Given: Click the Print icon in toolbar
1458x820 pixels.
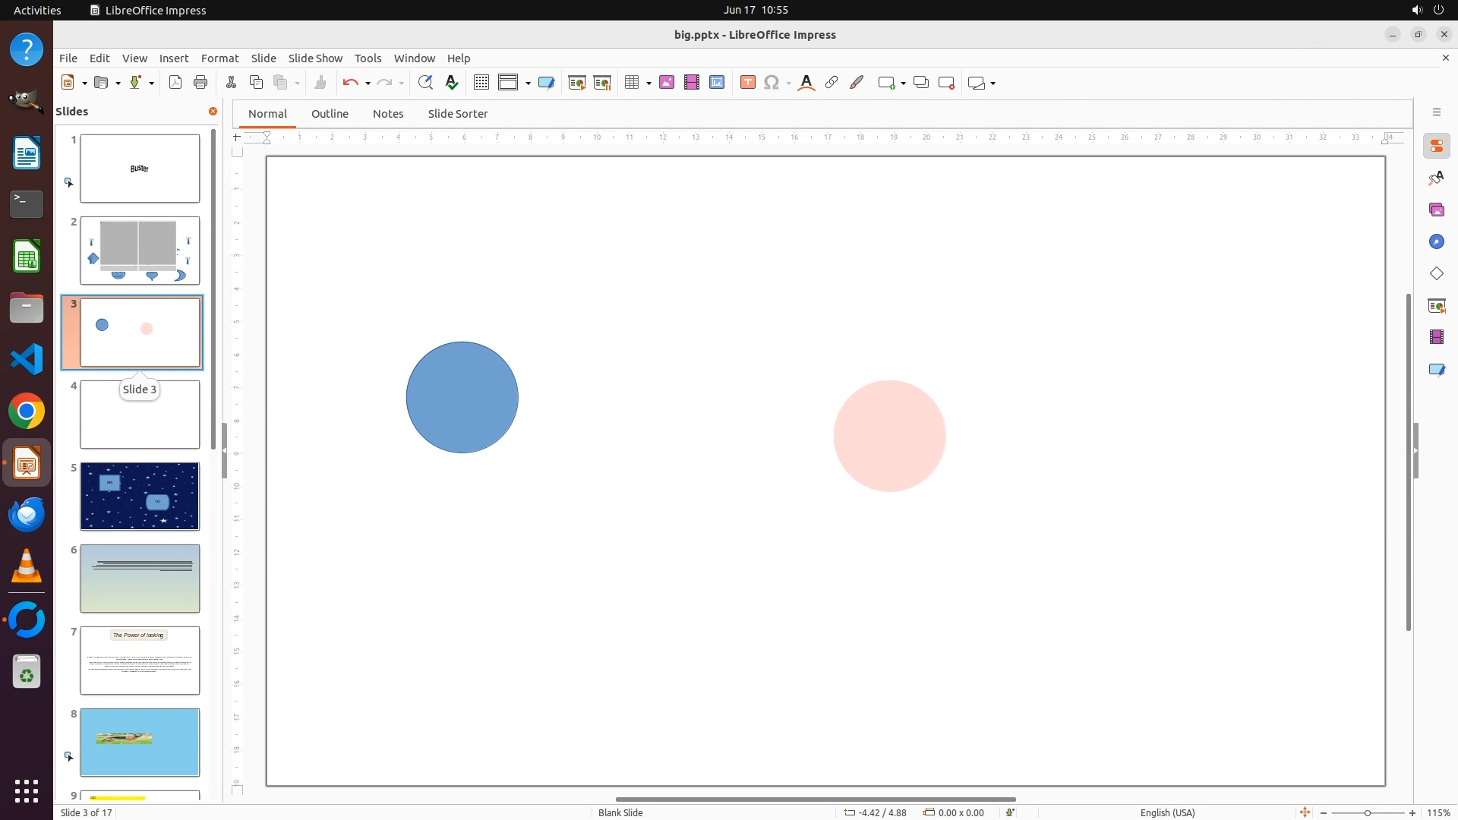Looking at the screenshot, I should click(200, 83).
